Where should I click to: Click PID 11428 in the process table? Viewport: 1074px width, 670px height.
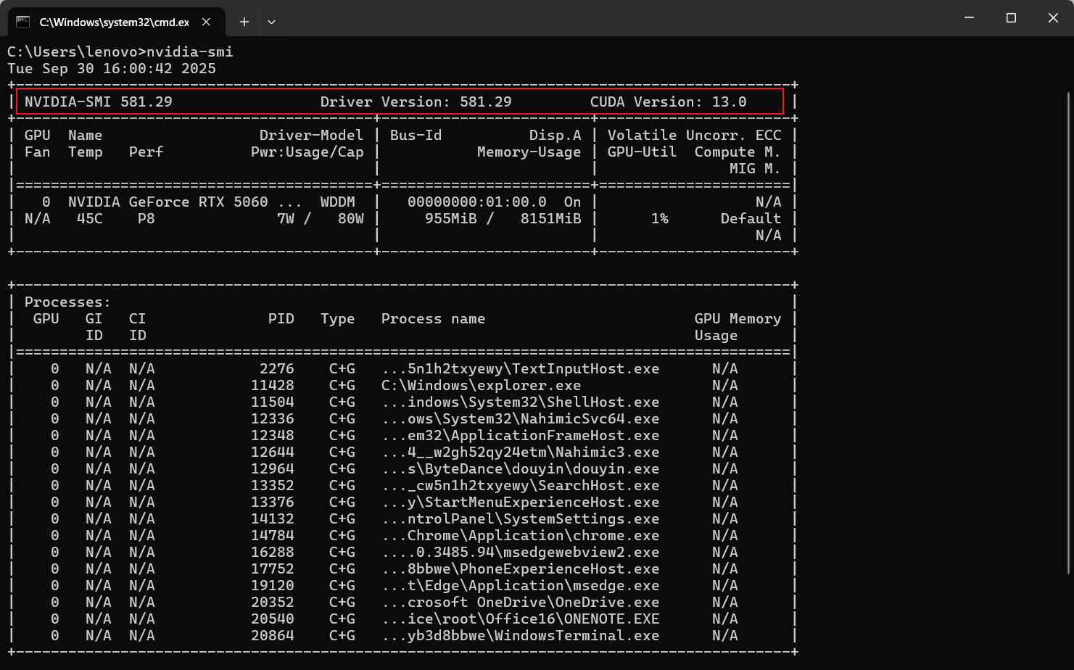[x=273, y=385]
